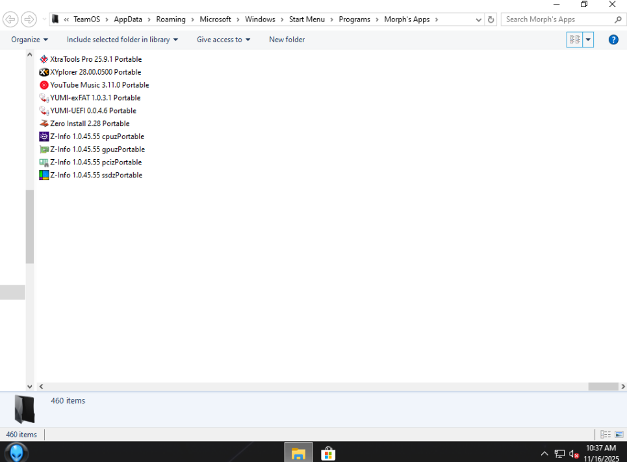Click Morph's Apps in the address bar
Viewport: 627px width, 462px height.
pyautogui.click(x=407, y=19)
